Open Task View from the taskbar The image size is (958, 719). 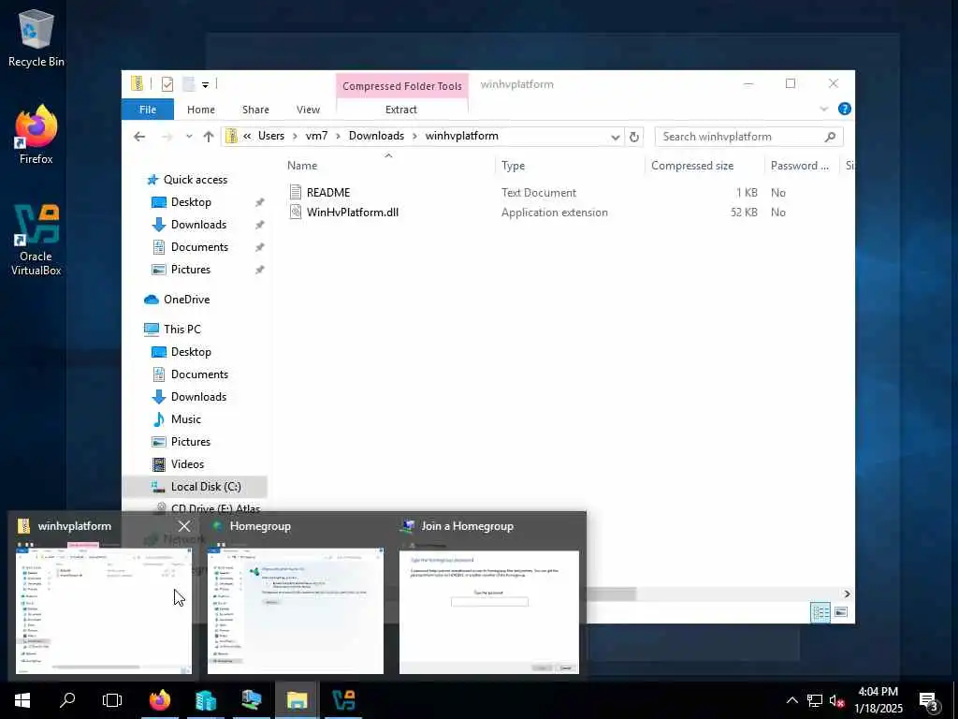pos(112,700)
